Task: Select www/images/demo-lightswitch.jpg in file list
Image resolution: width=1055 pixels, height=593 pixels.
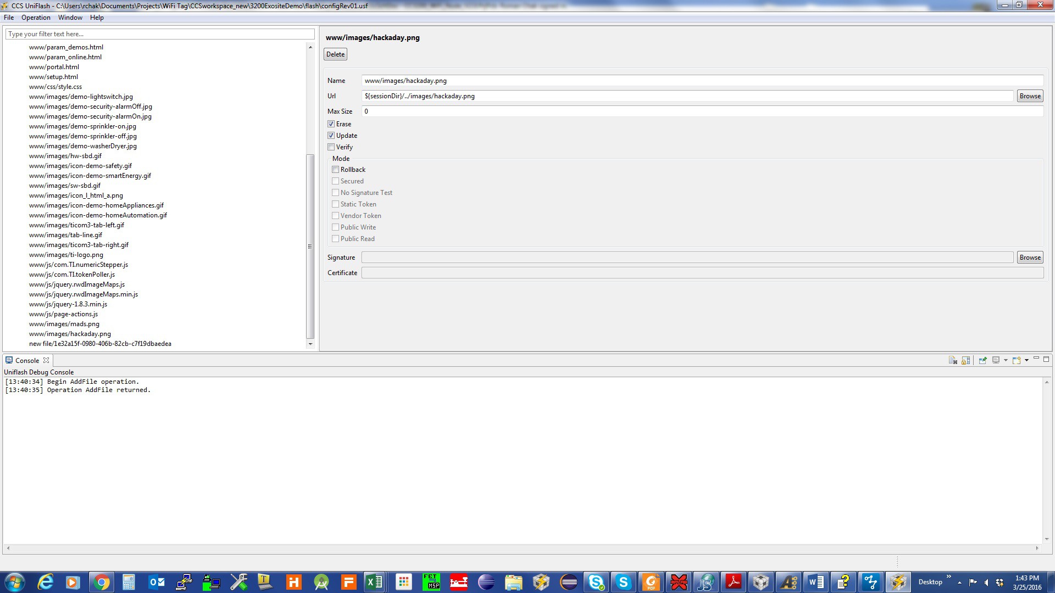Action: pyautogui.click(x=81, y=97)
